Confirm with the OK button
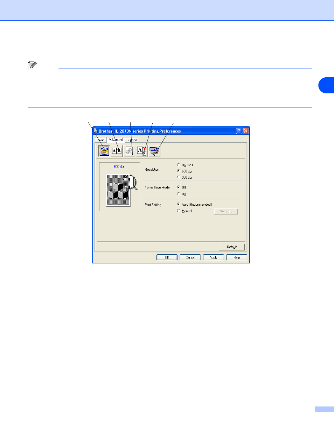 click(x=167, y=257)
